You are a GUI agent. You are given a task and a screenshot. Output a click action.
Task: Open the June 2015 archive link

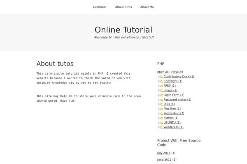(164, 159)
